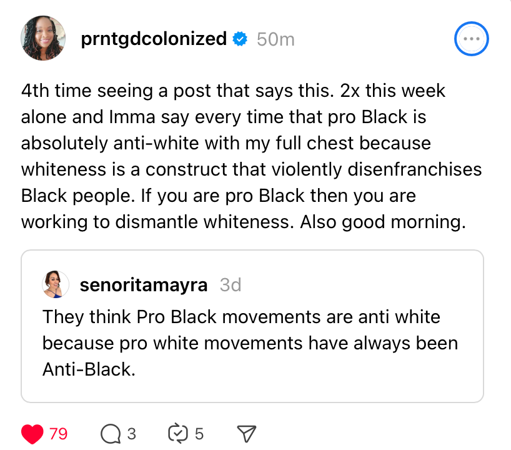Click the 3 replies count
The width and height of the screenshot is (511, 450).
click(131, 434)
